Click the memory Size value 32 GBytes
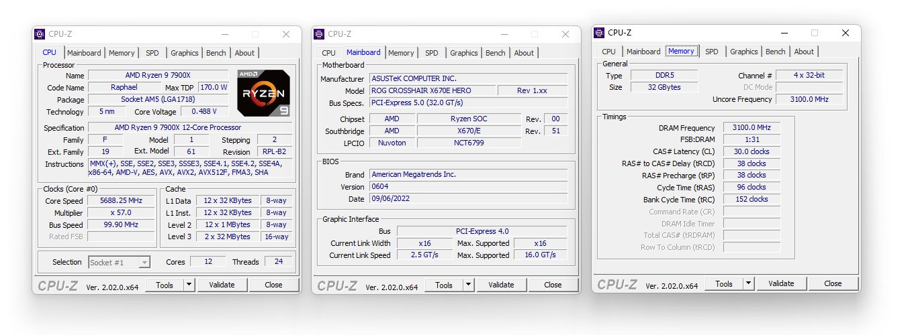Viewport: 908px width, 335px height. click(664, 87)
